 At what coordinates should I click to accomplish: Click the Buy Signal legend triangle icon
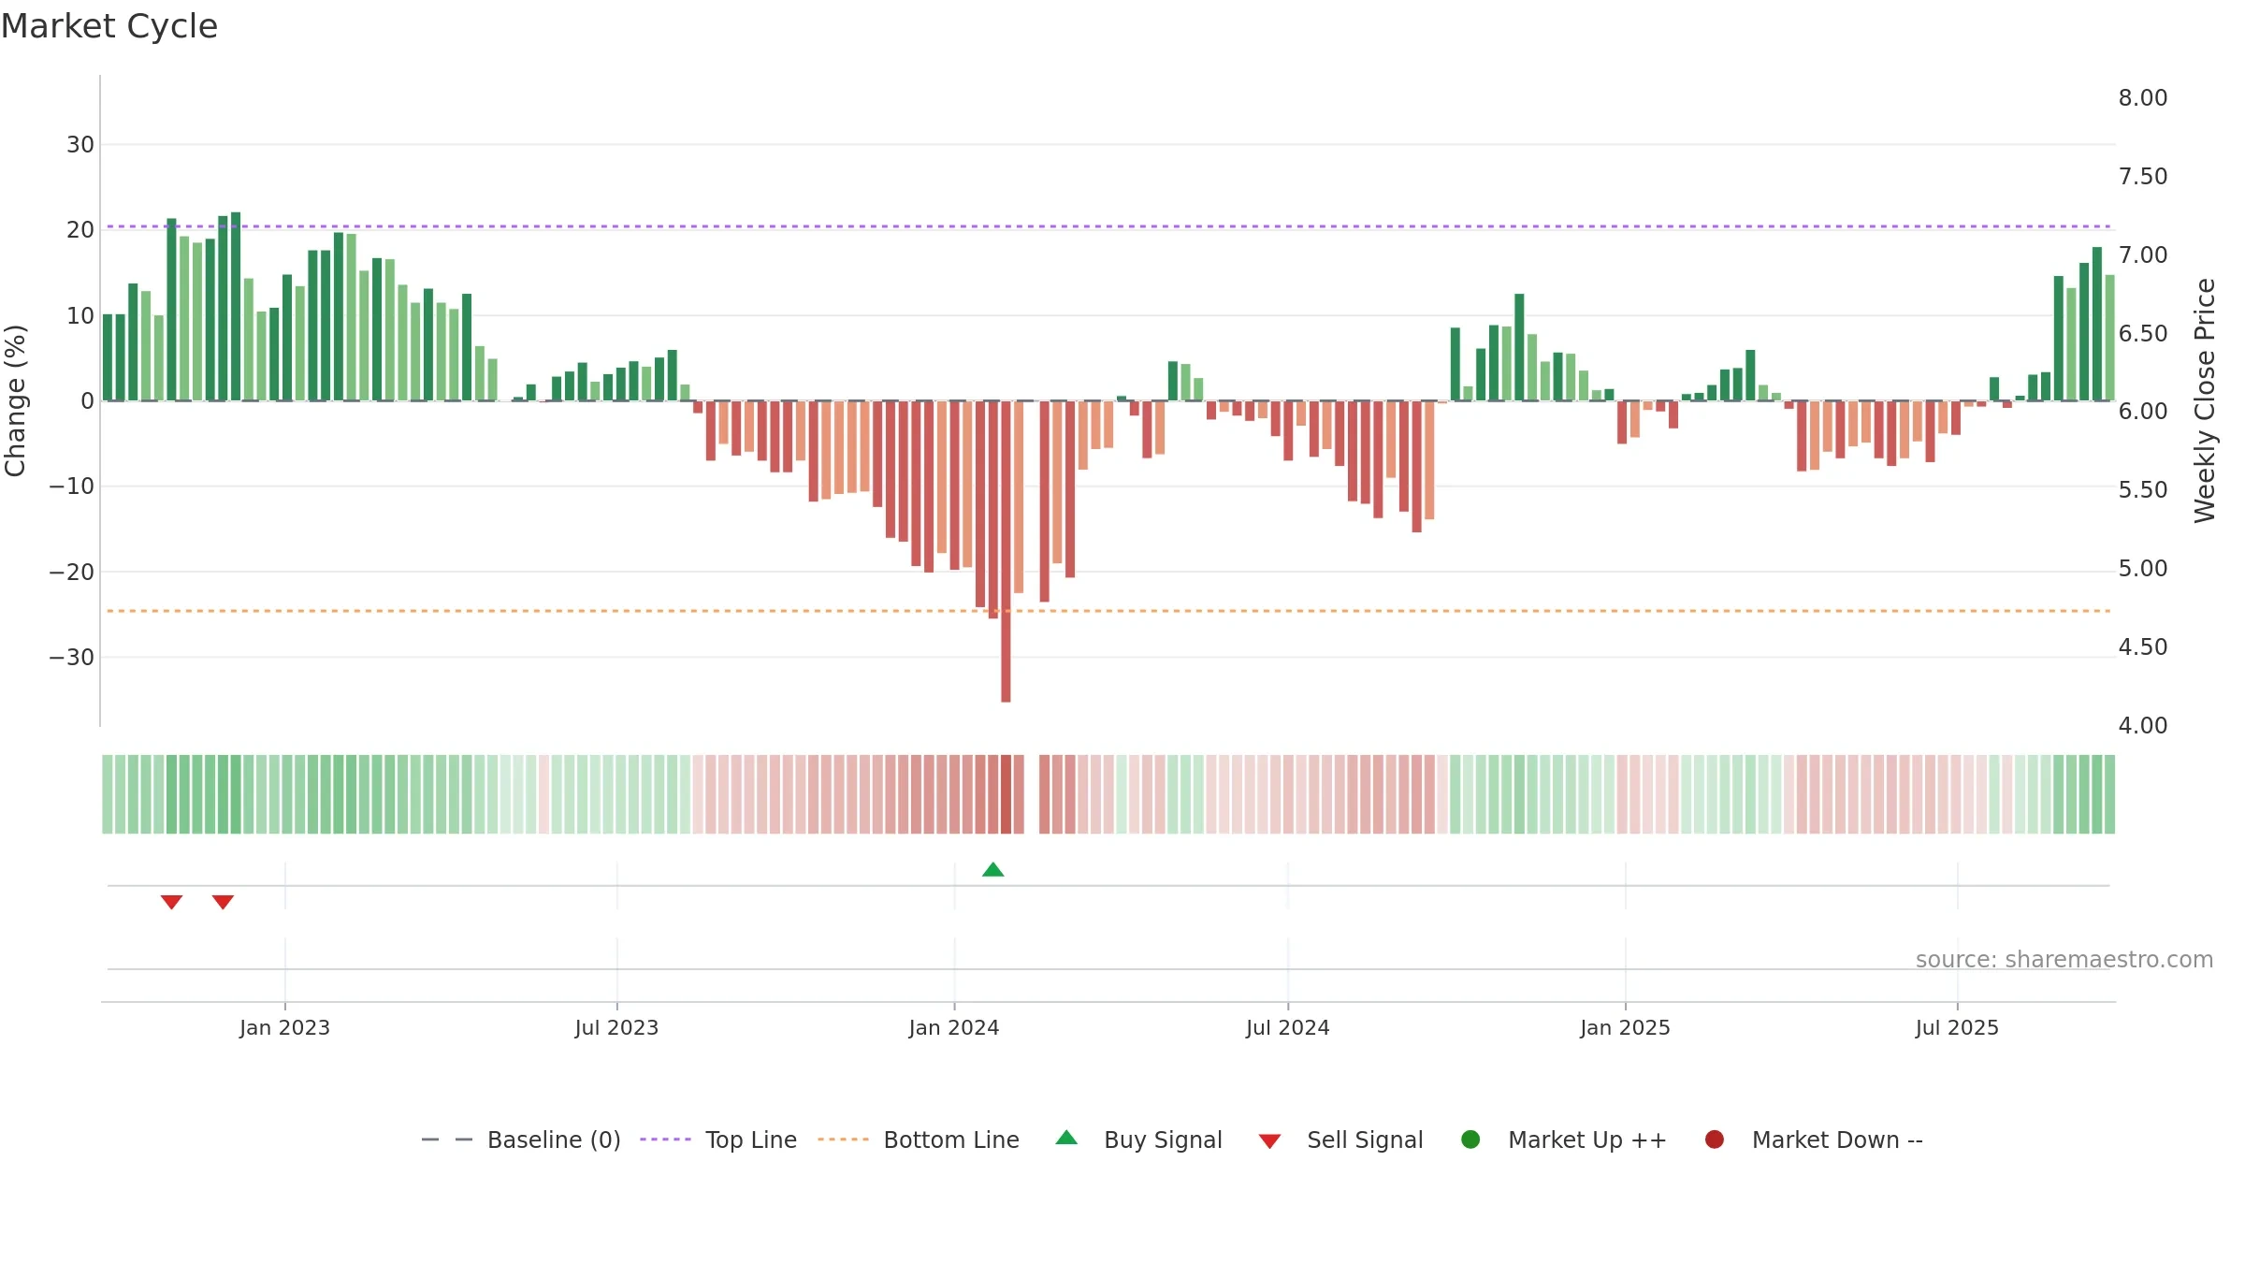(1066, 1139)
